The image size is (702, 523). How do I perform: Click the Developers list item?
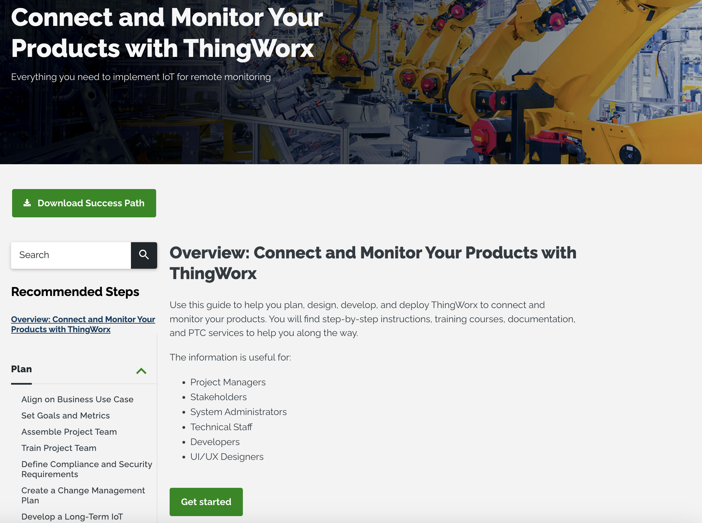215,442
